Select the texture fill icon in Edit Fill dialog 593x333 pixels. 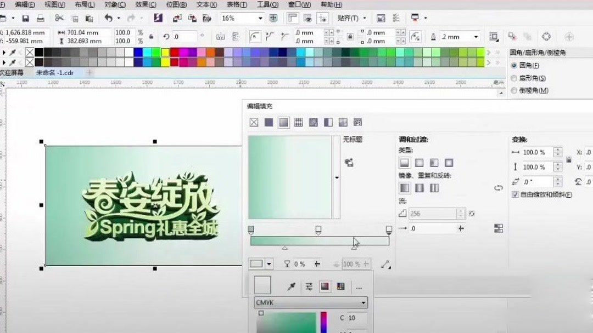[343, 122]
